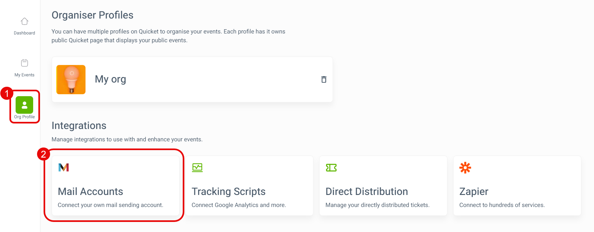Open the My org profile thumbnail
The image size is (594, 232).
[x=71, y=80]
